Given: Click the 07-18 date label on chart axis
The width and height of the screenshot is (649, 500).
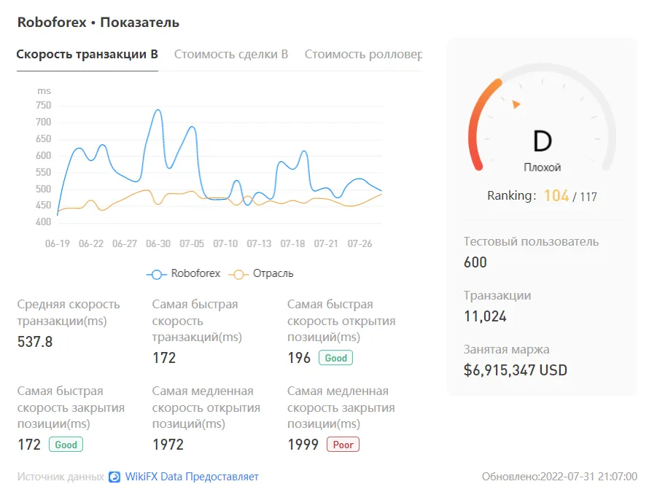Looking at the screenshot, I should point(292,244).
